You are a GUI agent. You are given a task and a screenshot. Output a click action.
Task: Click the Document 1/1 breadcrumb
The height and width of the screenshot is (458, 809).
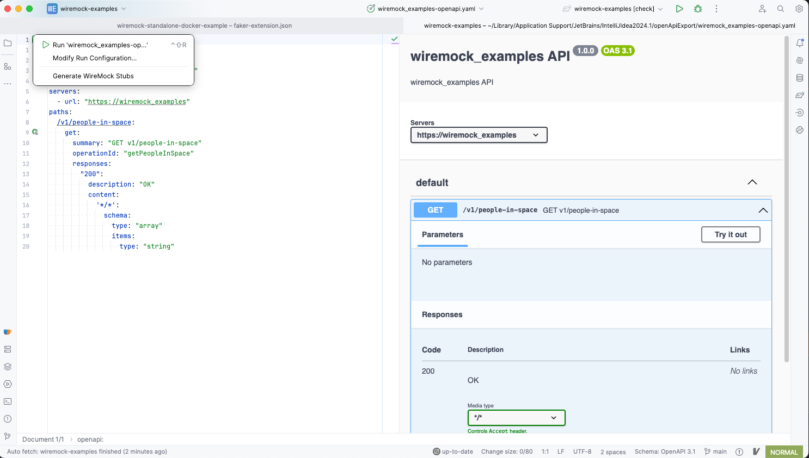point(43,439)
